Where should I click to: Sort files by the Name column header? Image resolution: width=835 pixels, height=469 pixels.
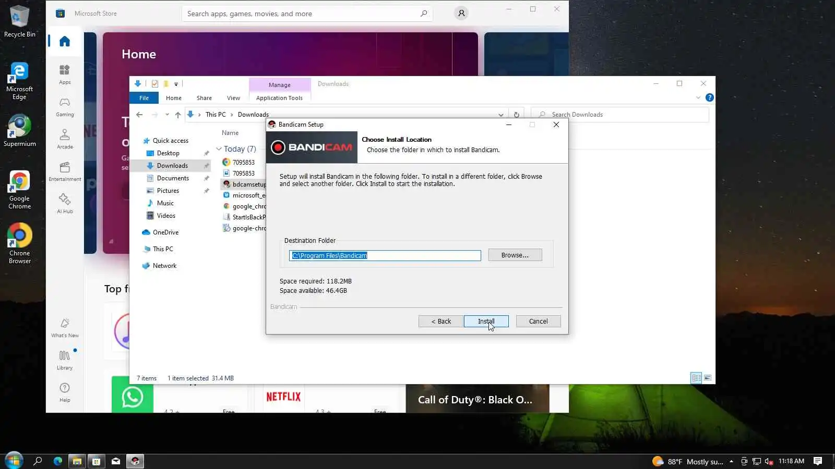(x=230, y=133)
